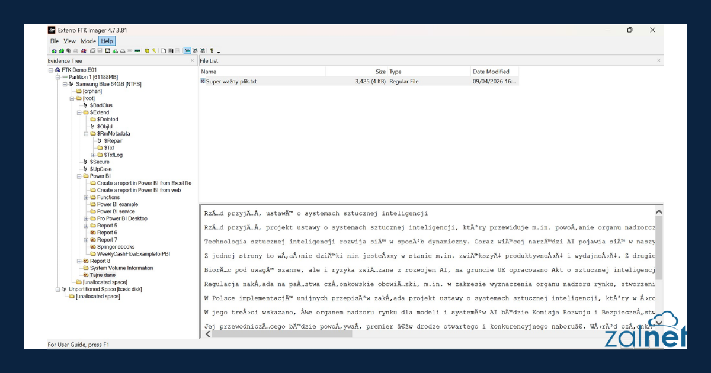This screenshot has width=711, height=373.
Task: Click Create Custom Content Image icon
Action: click(123, 51)
